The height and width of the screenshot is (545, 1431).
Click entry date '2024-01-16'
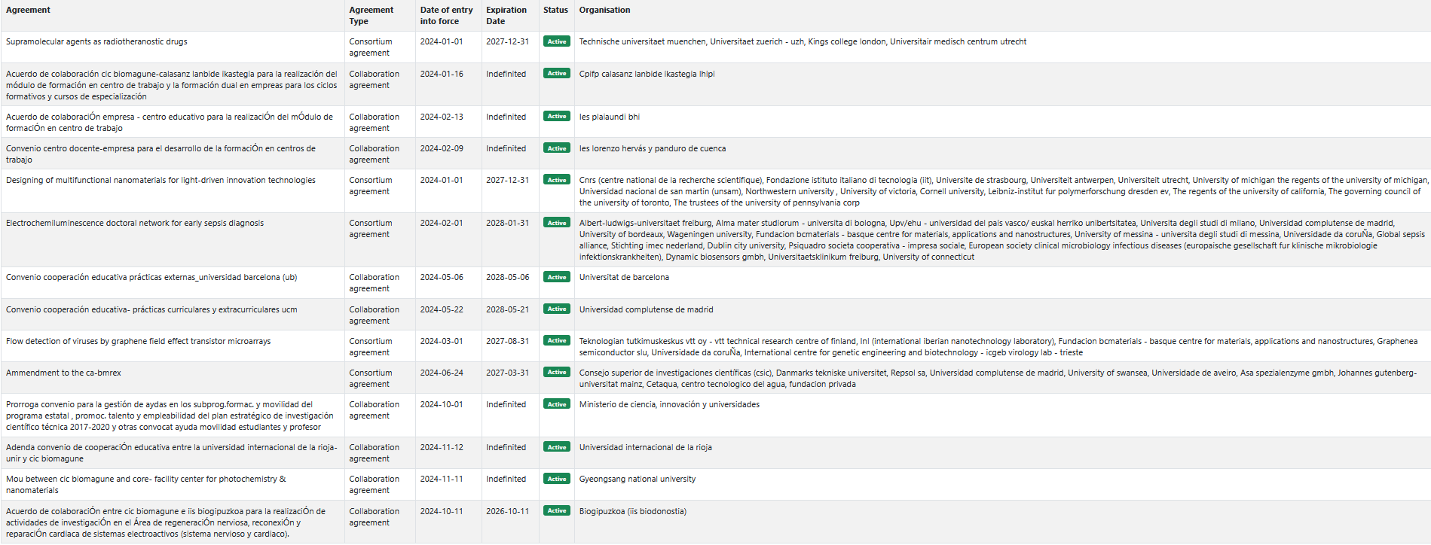(x=442, y=74)
